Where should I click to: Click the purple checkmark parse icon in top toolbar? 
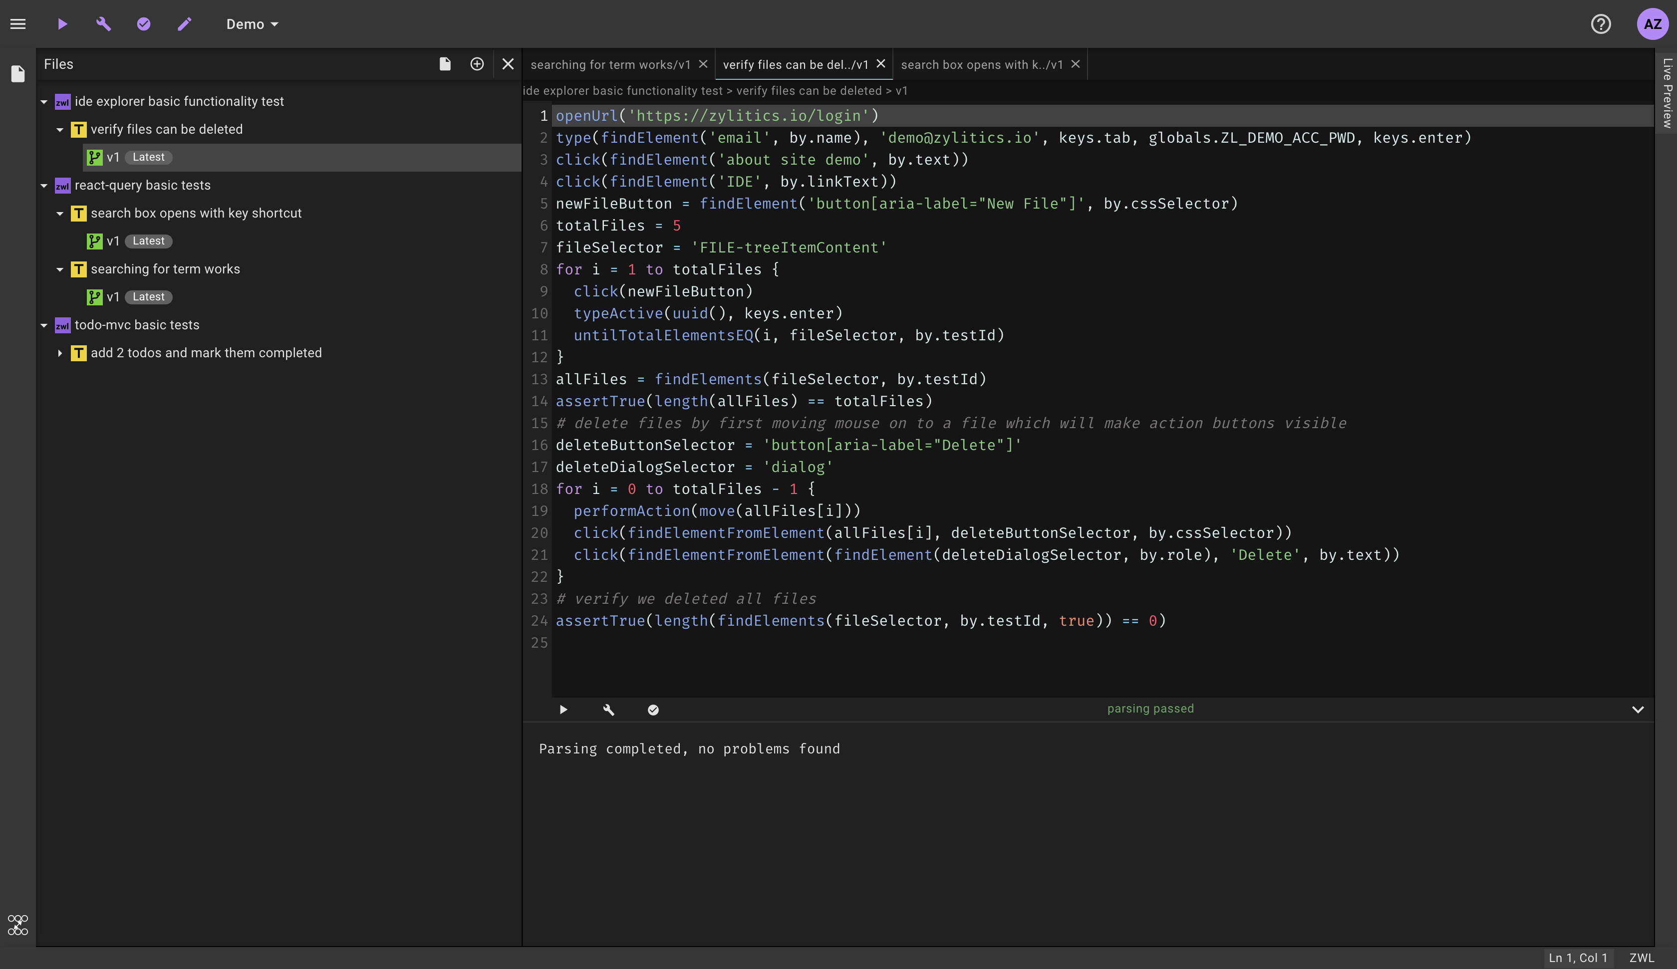[x=144, y=24]
